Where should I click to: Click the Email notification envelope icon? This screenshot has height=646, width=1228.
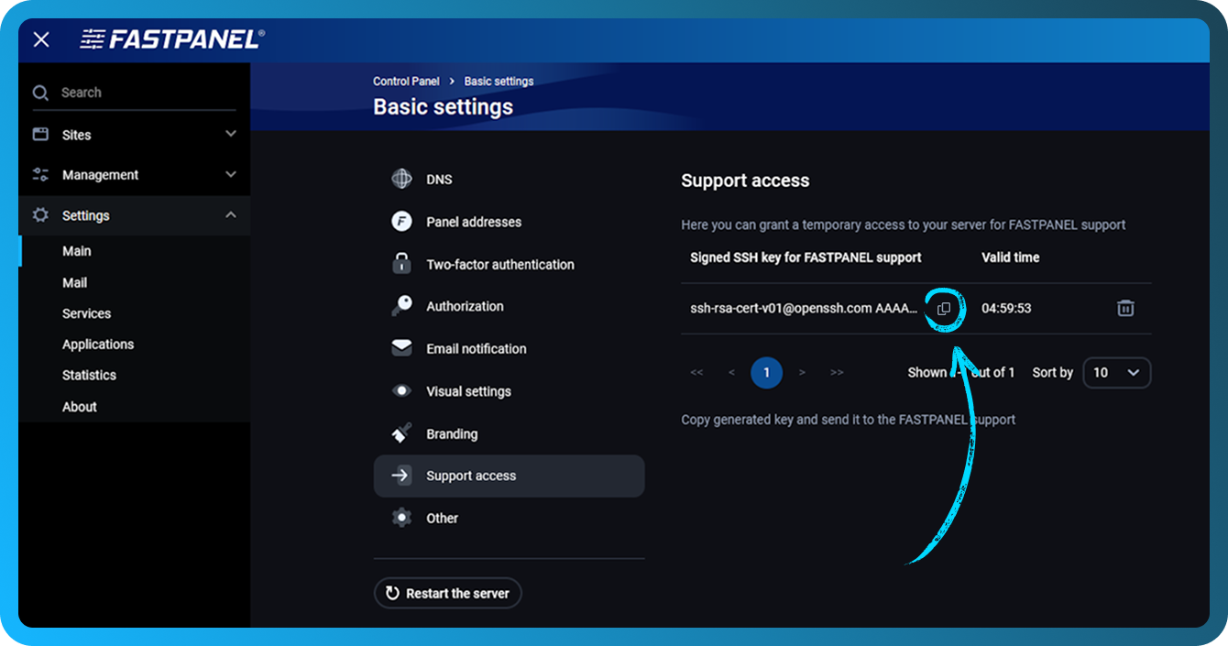tap(400, 348)
